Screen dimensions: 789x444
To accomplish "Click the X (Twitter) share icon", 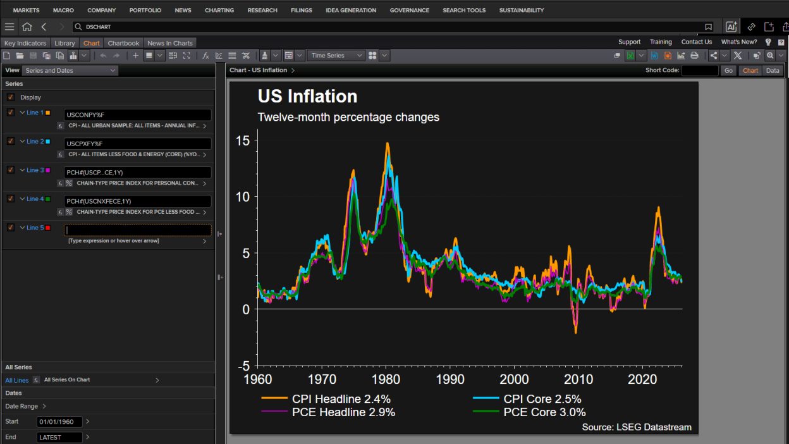I will pyautogui.click(x=737, y=56).
